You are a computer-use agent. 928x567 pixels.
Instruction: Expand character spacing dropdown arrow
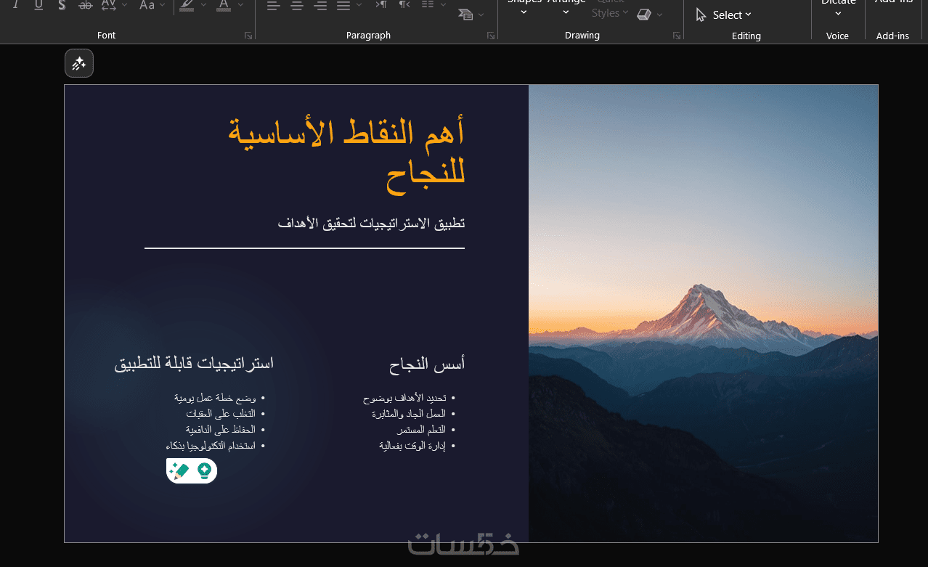[124, 4]
